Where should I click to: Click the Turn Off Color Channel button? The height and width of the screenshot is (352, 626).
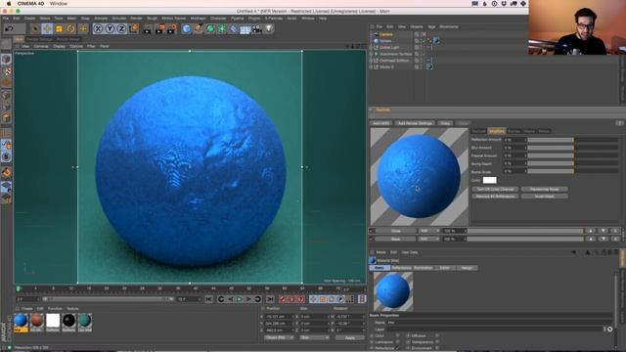point(496,189)
